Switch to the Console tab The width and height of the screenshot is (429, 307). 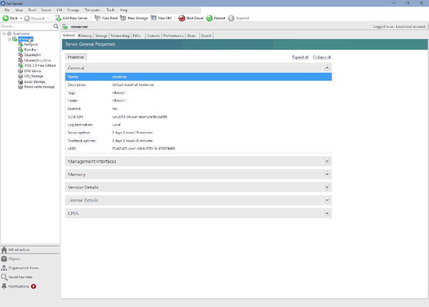(153, 35)
